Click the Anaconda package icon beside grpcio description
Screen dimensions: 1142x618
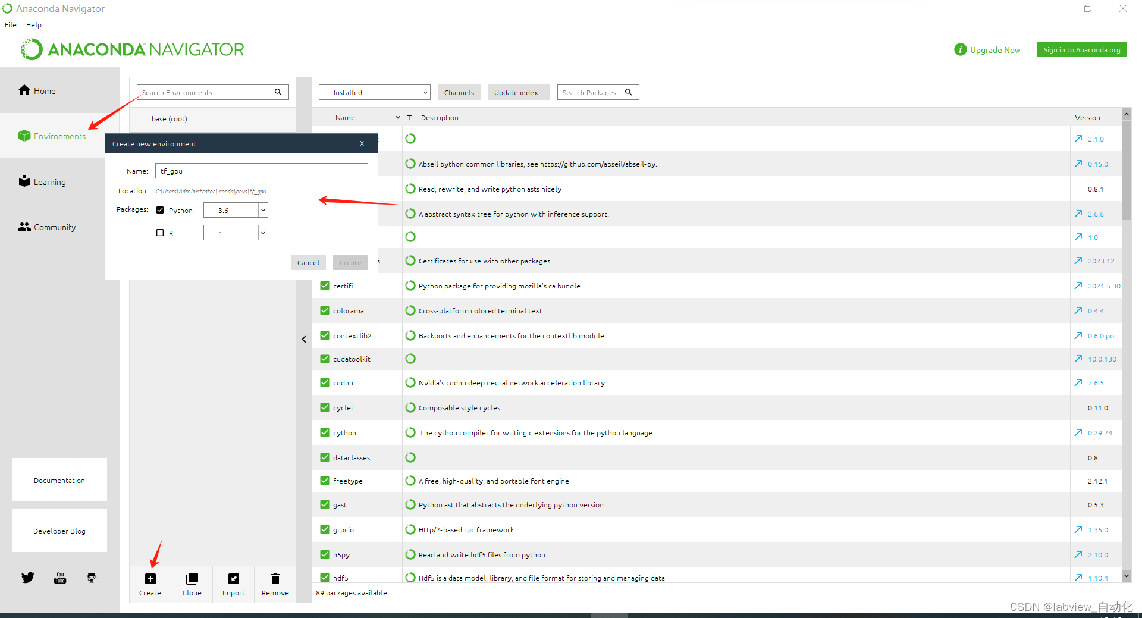click(410, 529)
